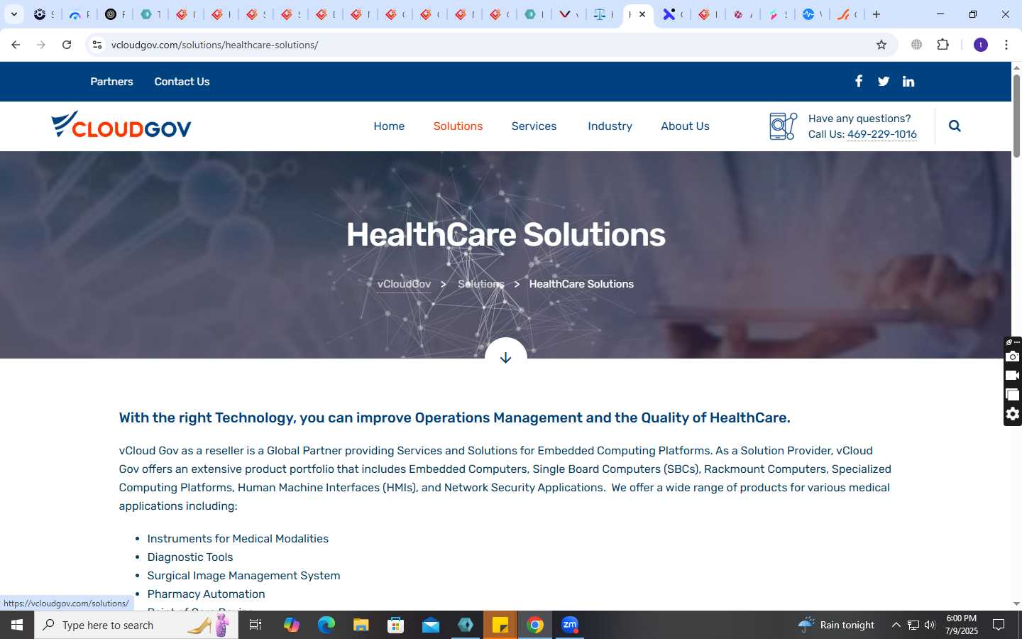
Task: Open the Windows Start menu
Action: tap(17, 625)
